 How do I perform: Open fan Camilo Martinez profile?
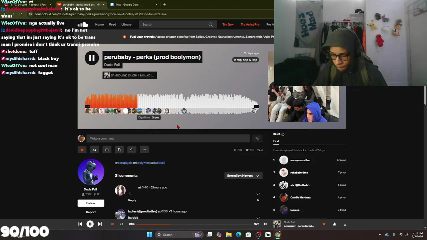pos(300,197)
